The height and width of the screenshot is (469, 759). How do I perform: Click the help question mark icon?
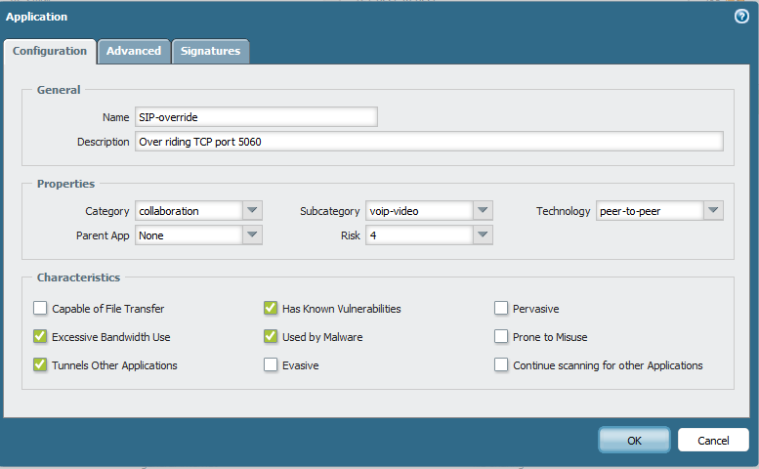pyautogui.click(x=741, y=17)
